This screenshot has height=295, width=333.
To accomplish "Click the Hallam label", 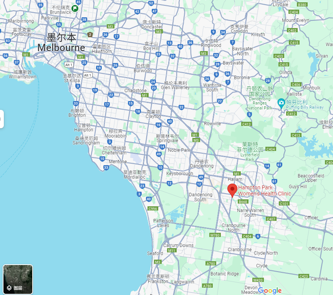I will [235, 179].
